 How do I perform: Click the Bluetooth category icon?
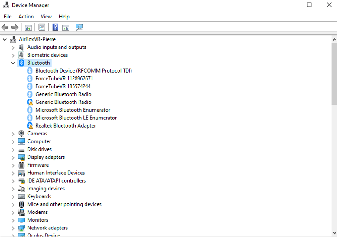21,63
